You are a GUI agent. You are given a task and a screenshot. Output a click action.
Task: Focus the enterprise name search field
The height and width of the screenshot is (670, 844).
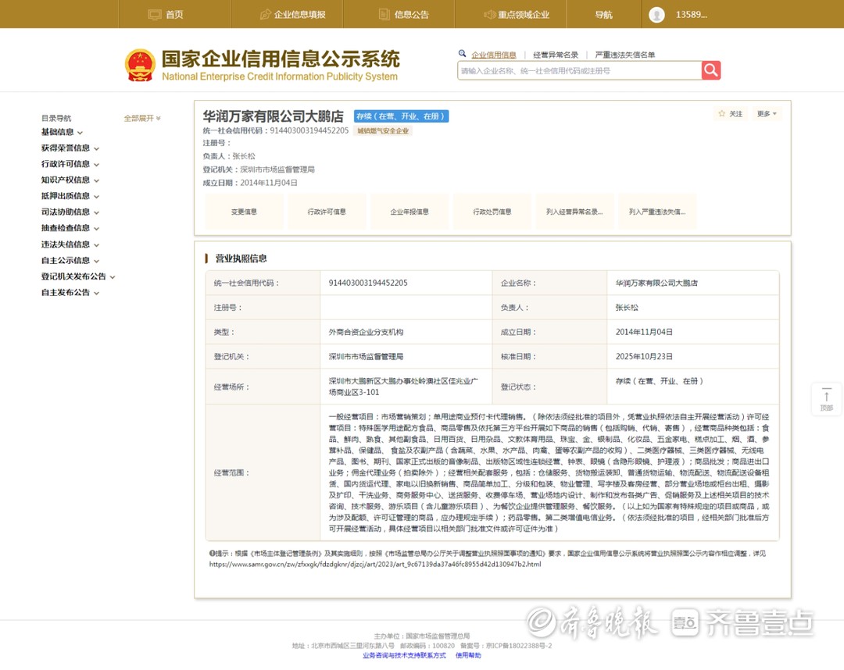pos(579,70)
